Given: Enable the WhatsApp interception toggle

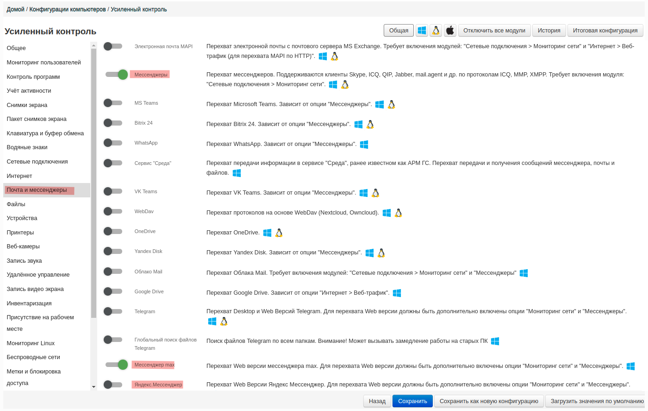Looking at the screenshot, I should point(113,143).
